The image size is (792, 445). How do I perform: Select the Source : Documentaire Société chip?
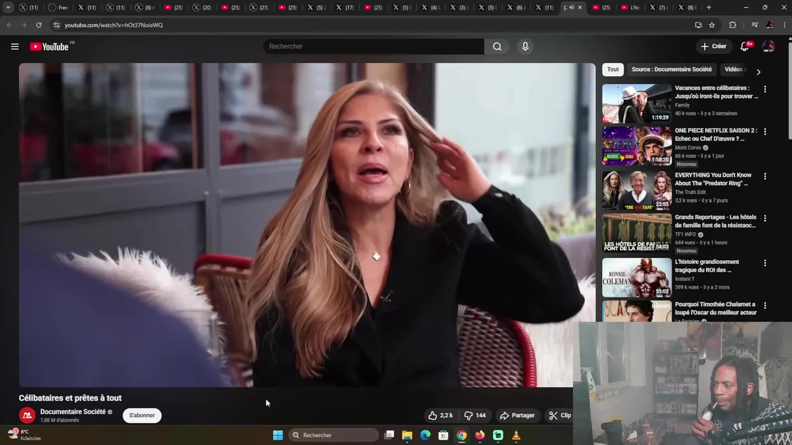671,69
